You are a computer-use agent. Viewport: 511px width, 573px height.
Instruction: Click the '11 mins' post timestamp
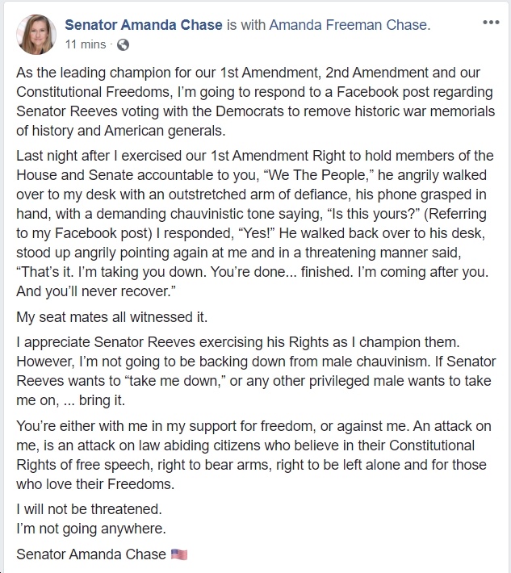86,44
